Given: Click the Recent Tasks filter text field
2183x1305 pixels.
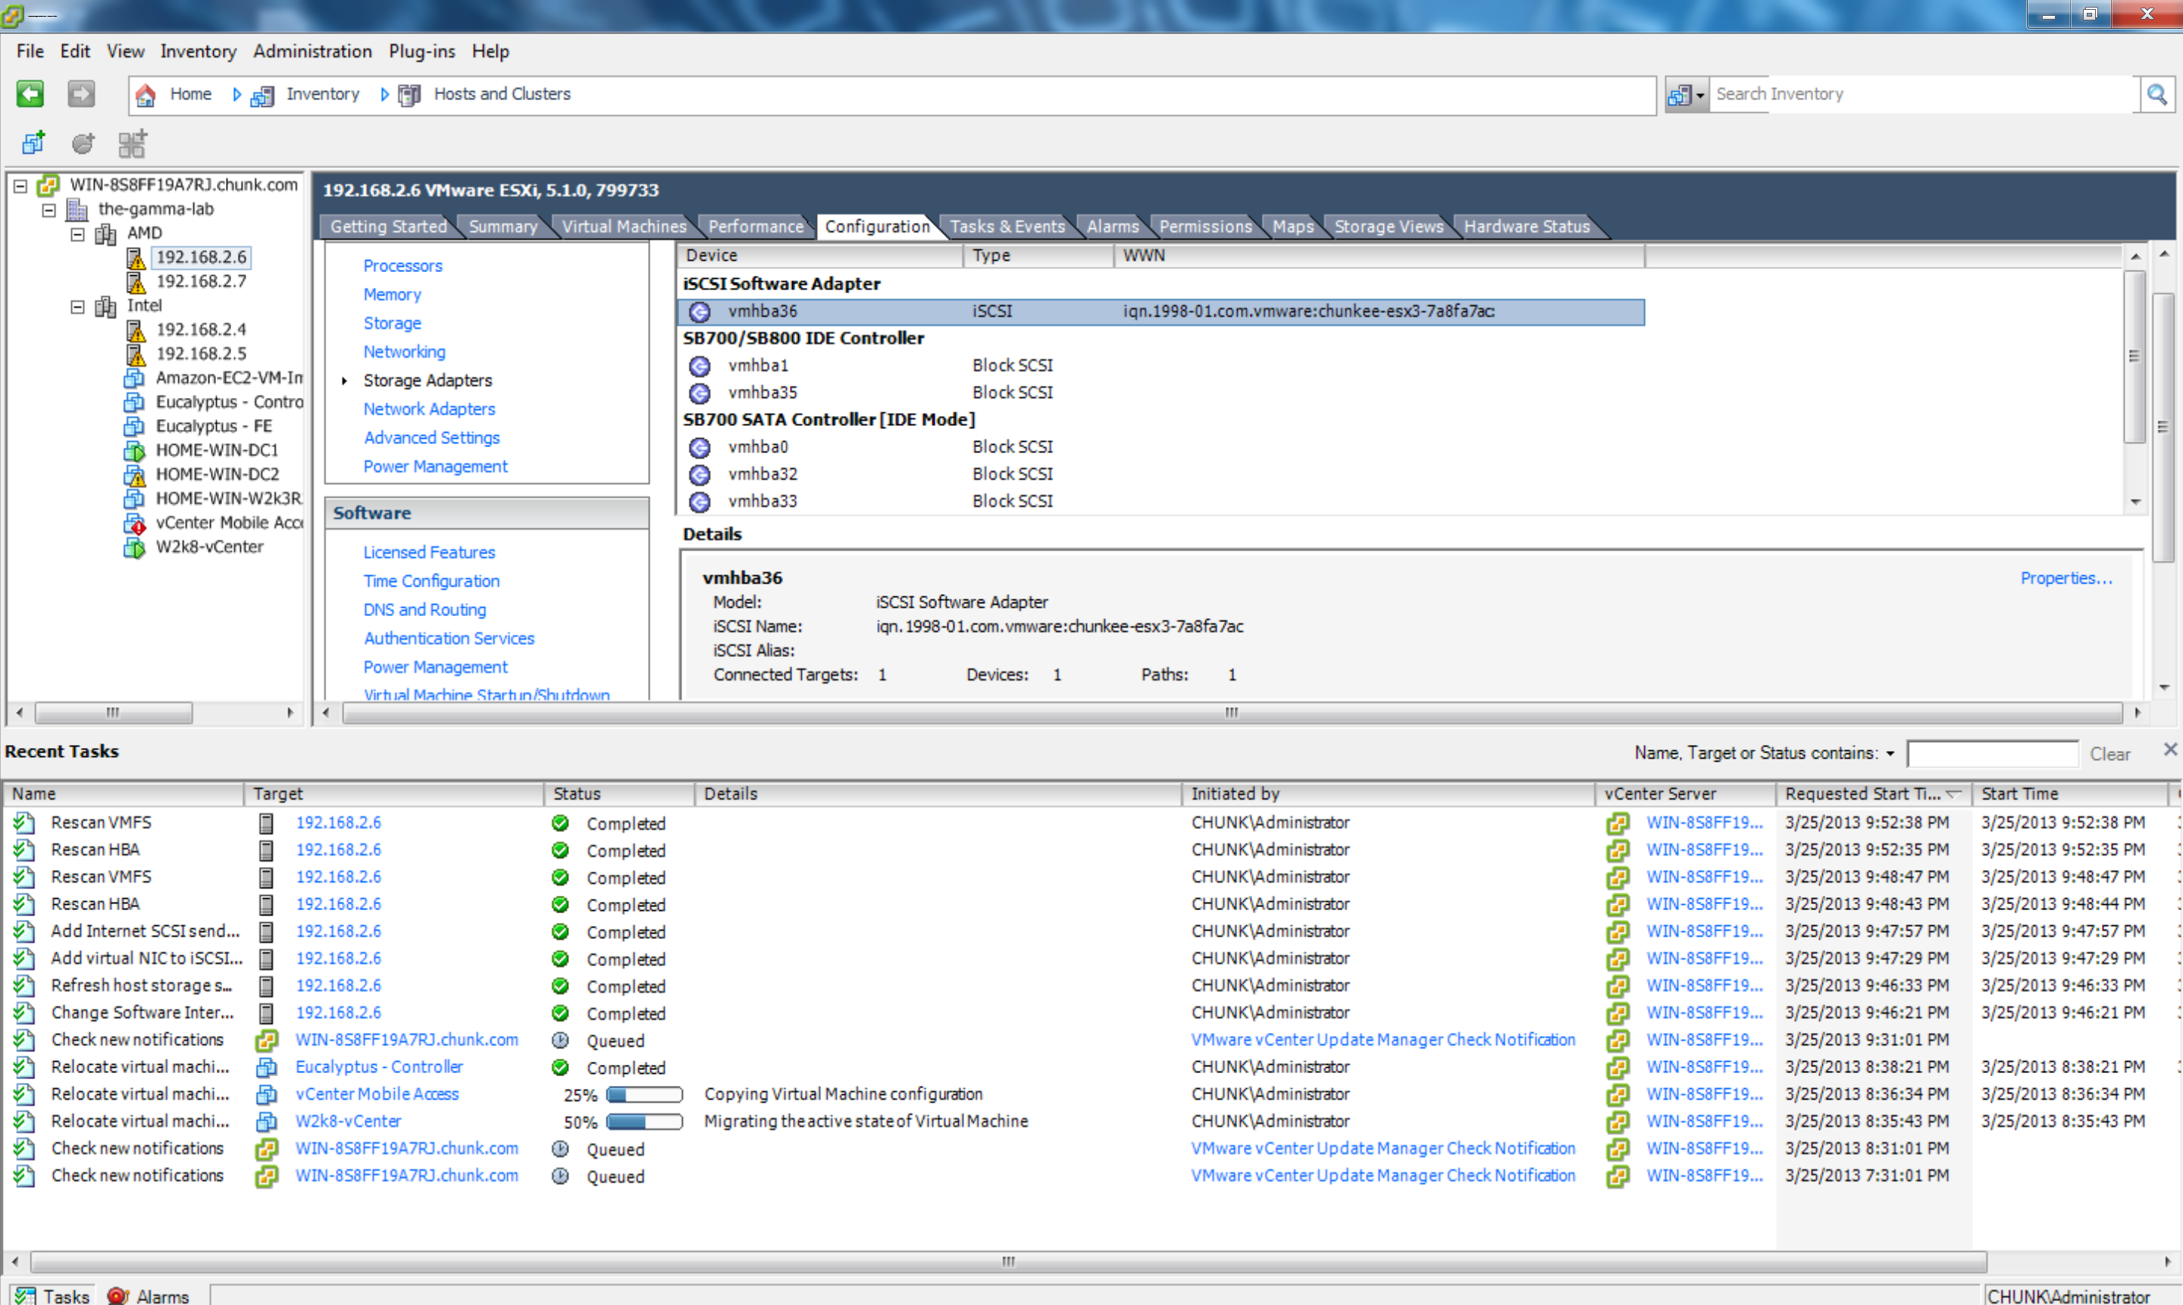Looking at the screenshot, I should pyautogui.click(x=1991, y=753).
